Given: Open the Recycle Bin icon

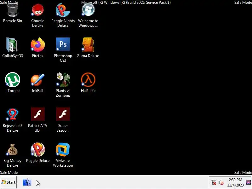Looking at the screenshot, I should coord(13,10).
